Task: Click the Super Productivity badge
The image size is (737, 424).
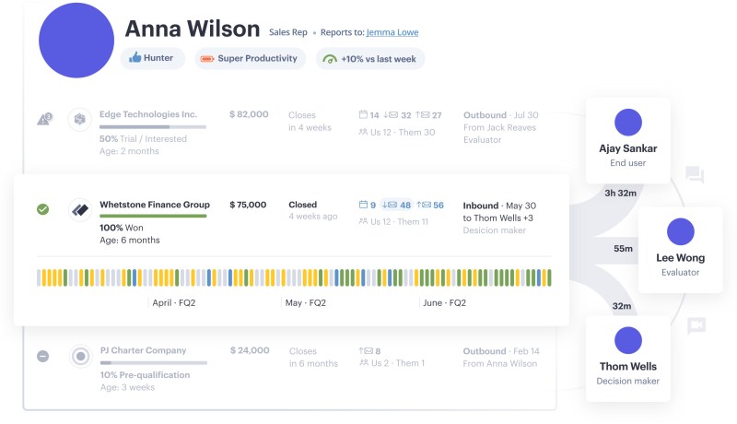Action: [x=249, y=58]
